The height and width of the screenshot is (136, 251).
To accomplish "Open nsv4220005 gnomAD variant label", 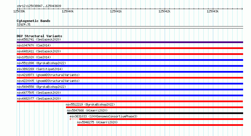I will click(x=48, y=81).
